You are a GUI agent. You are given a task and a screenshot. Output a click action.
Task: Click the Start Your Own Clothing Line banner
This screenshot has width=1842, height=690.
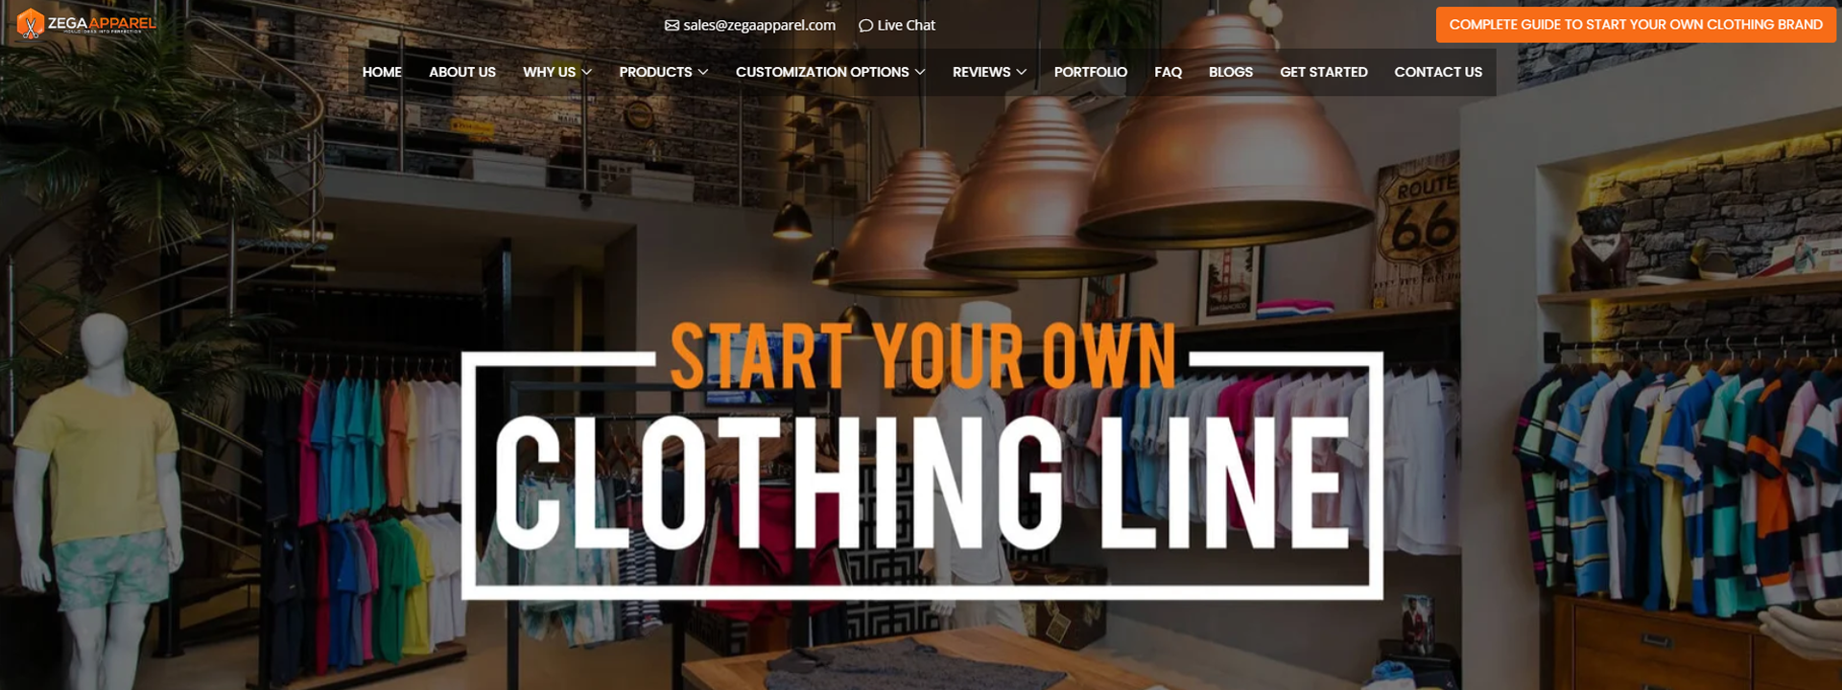click(x=922, y=458)
